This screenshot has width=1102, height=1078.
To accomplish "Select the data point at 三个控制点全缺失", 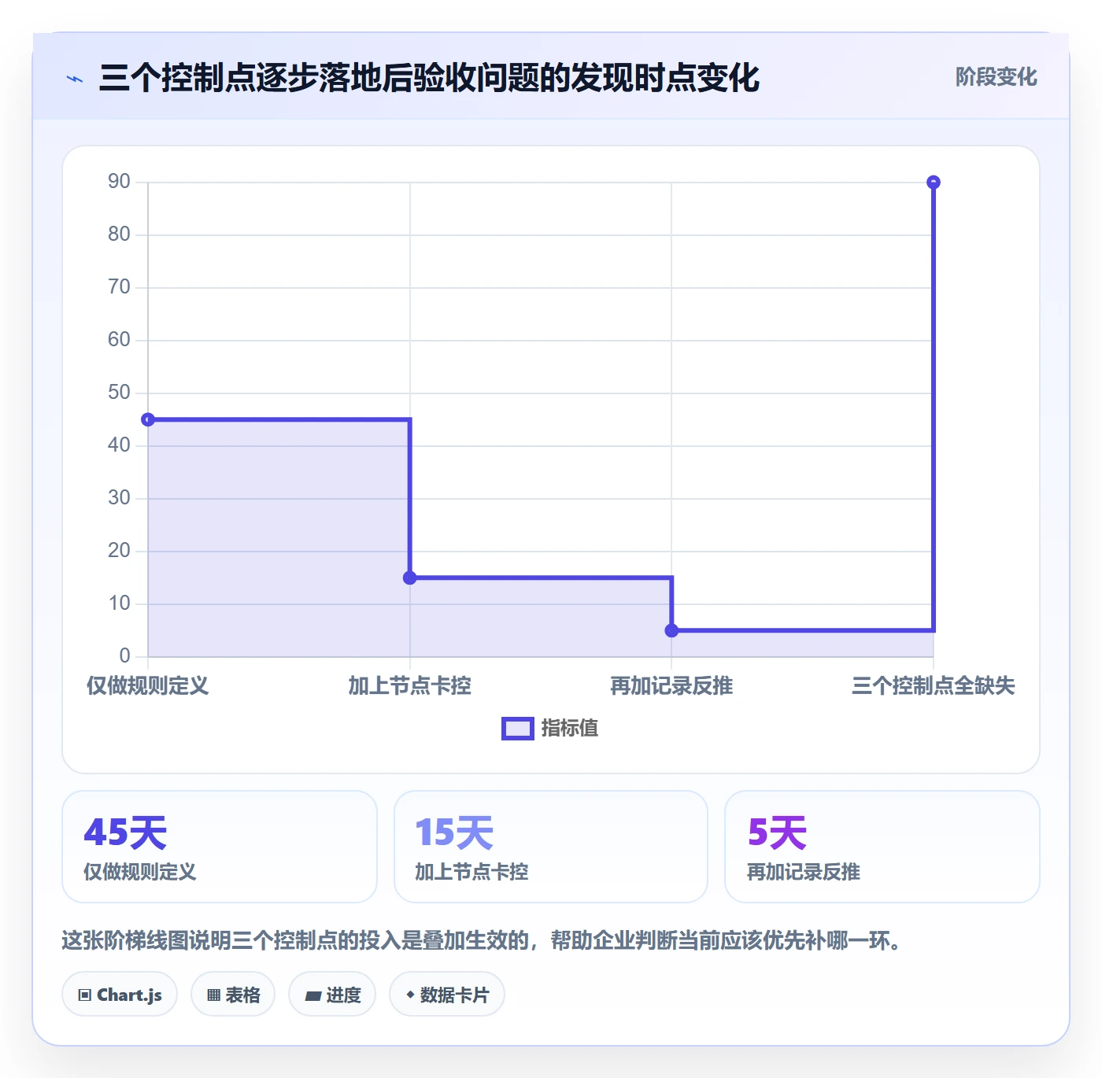I will [934, 183].
